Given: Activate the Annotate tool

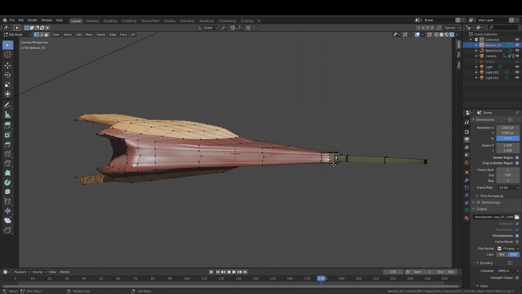Looking at the screenshot, I should click(7, 105).
